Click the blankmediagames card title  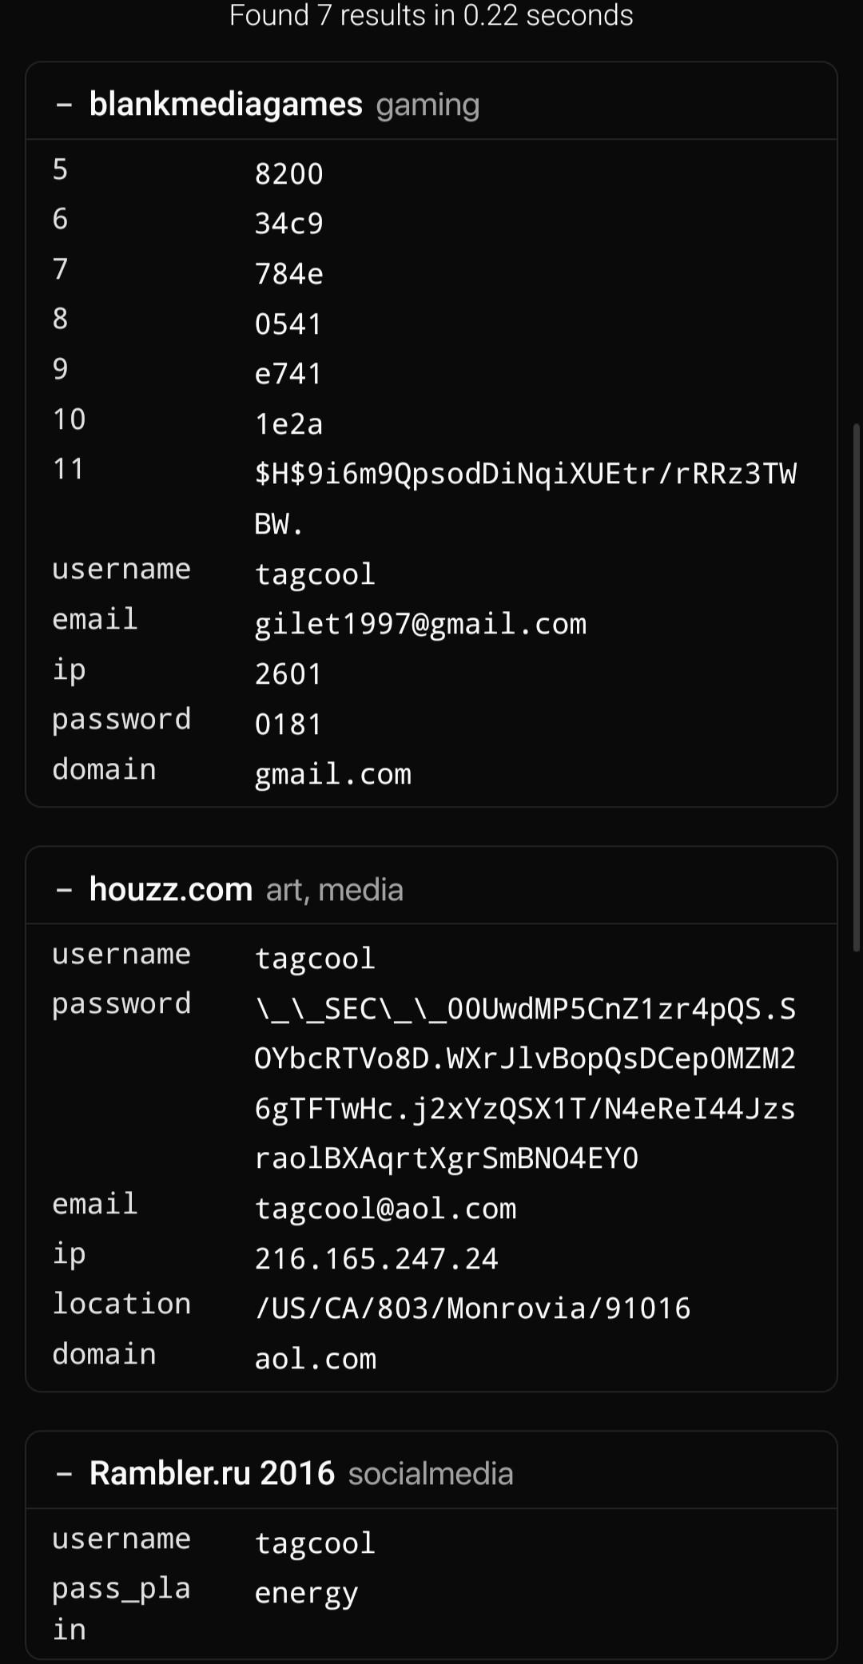tap(225, 105)
